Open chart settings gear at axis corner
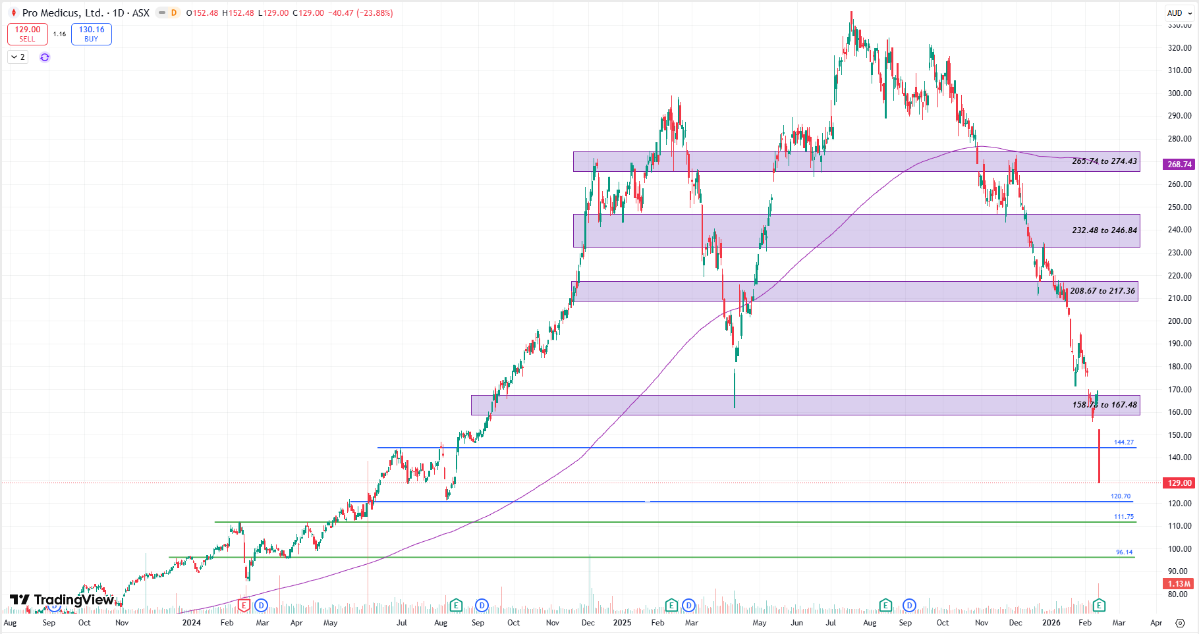Screen dimensions: 1199x634 click(x=1180, y=623)
